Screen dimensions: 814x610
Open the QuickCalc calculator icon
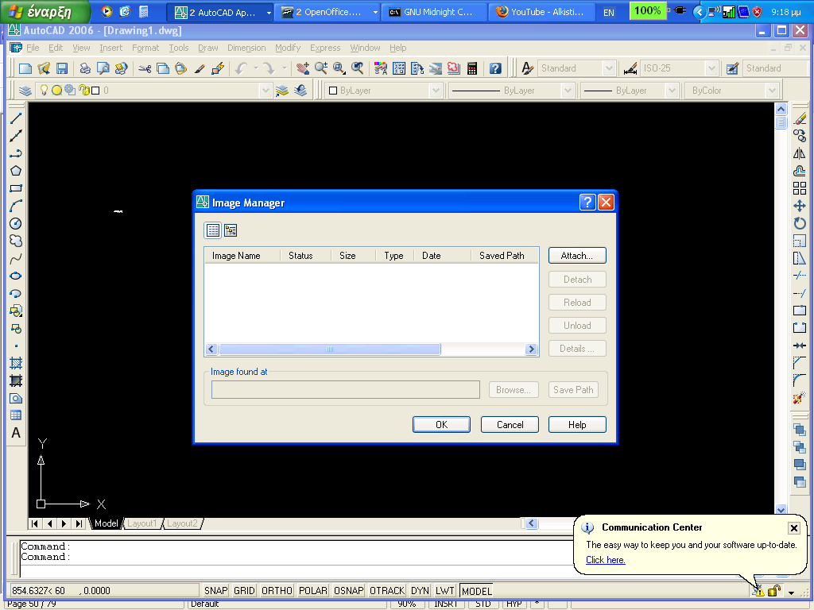[x=472, y=68]
